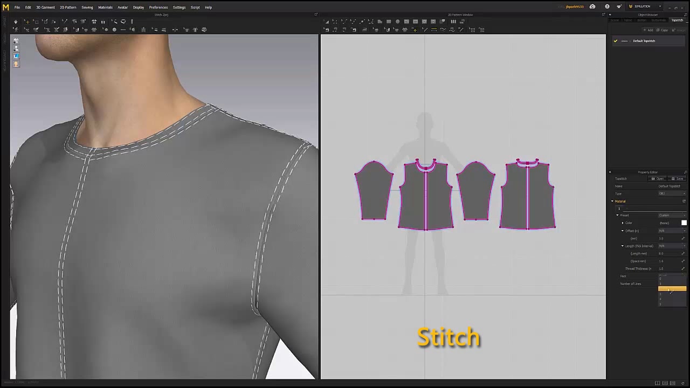The width and height of the screenshot is (690, 388).
Task: Open the Materials menu
Action: pyautogui.click(x=105, y=7)
